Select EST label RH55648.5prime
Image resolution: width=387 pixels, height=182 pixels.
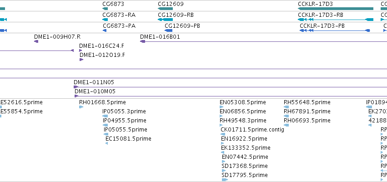pyautogui.click(x=307, y=102)
